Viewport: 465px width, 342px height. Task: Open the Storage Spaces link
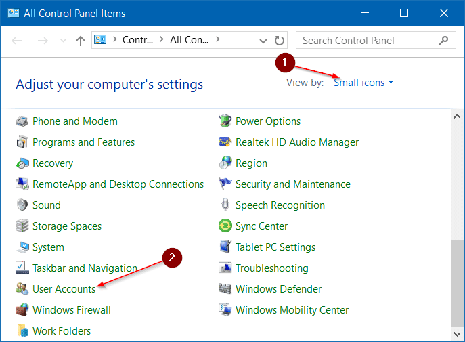67,226
